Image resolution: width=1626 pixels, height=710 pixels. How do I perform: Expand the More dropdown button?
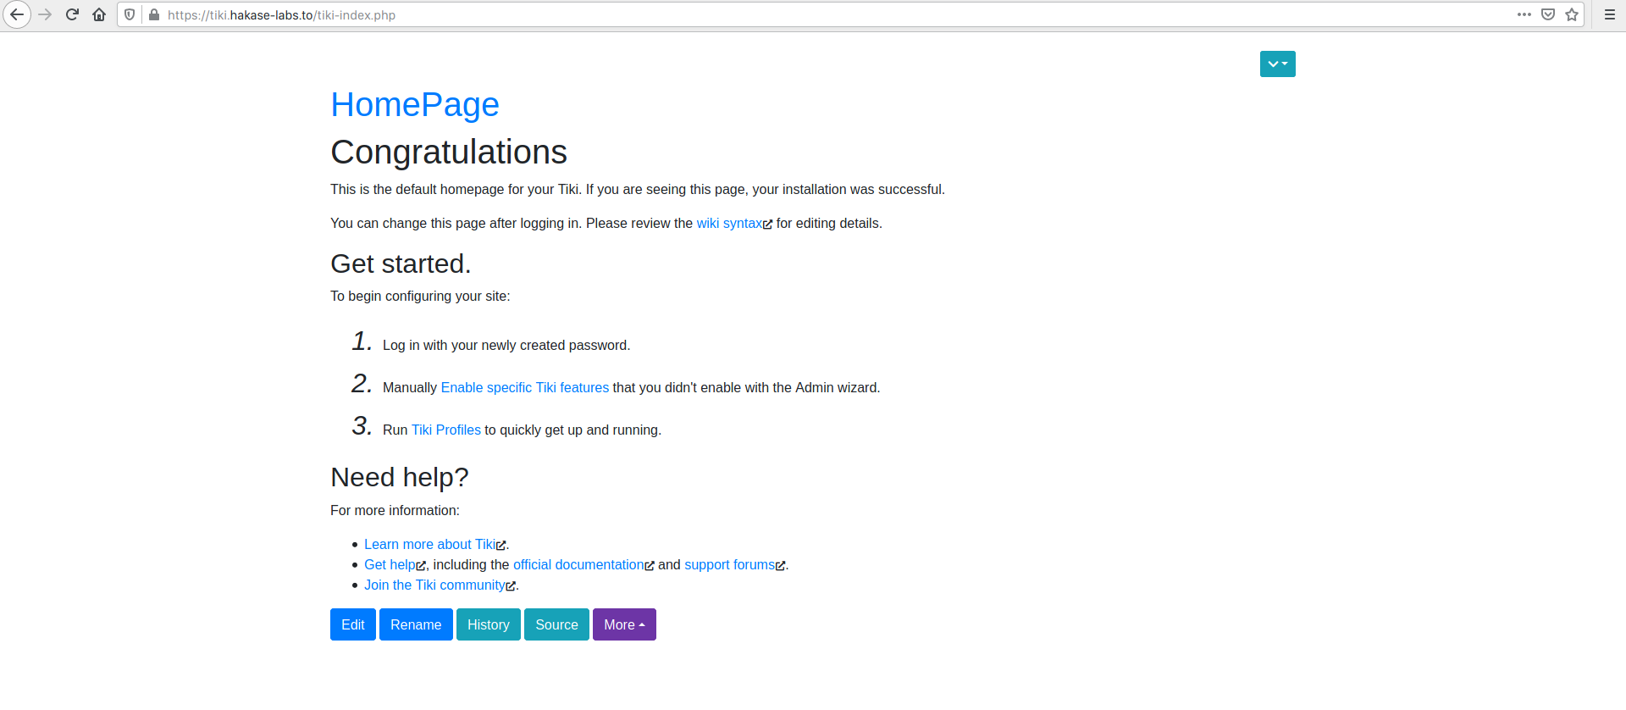tap(624, 624)
